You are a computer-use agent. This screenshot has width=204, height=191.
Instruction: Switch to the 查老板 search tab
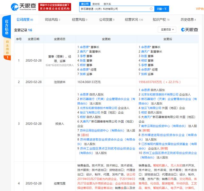(96, 4)
